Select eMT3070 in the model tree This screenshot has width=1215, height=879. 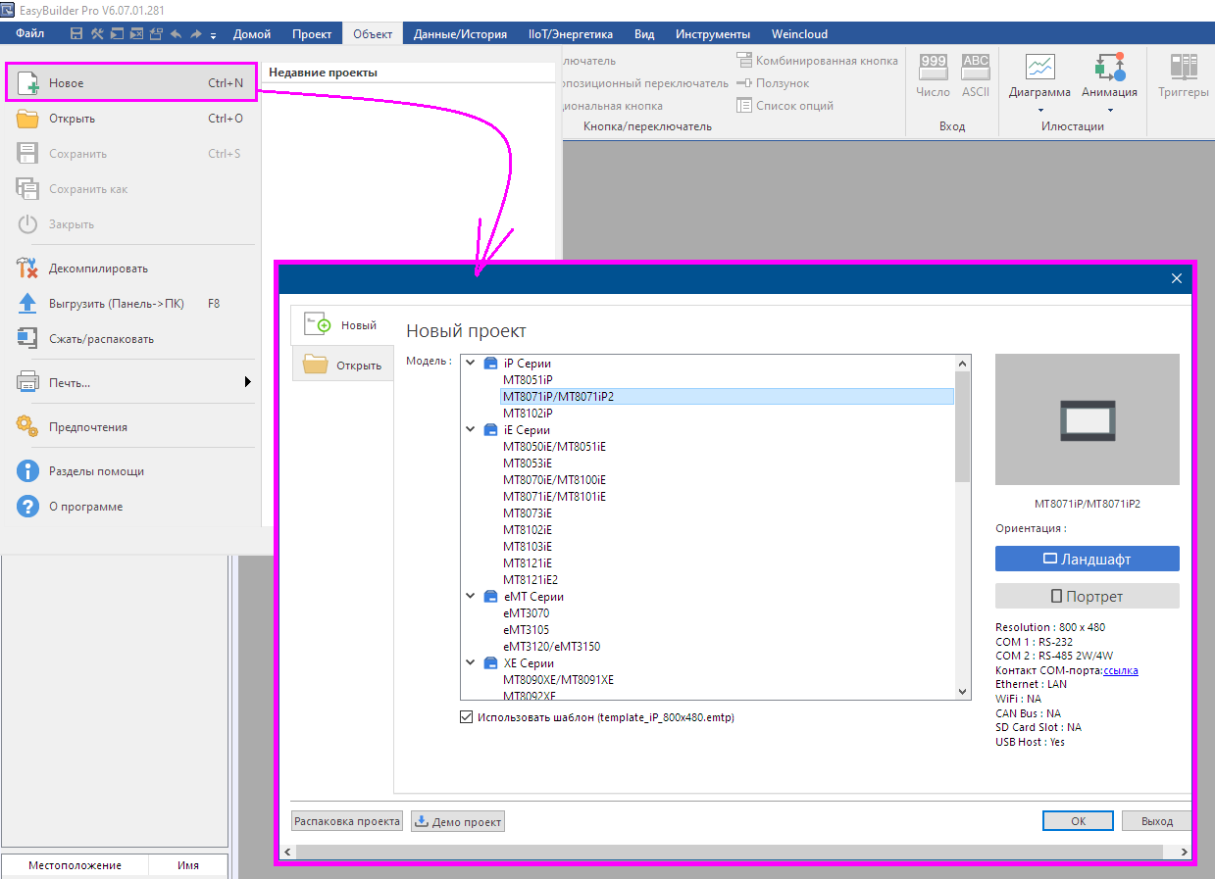[x=526, y=612]
